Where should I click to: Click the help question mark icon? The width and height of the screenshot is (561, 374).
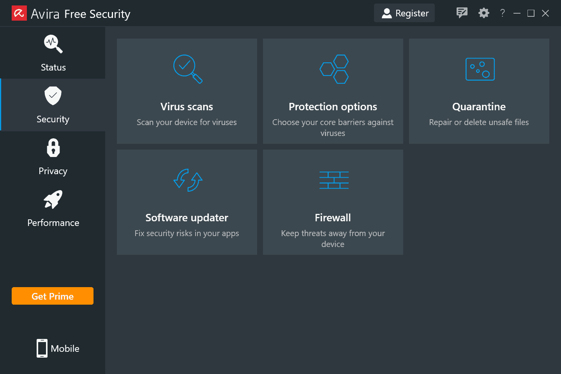coord(503,13)
